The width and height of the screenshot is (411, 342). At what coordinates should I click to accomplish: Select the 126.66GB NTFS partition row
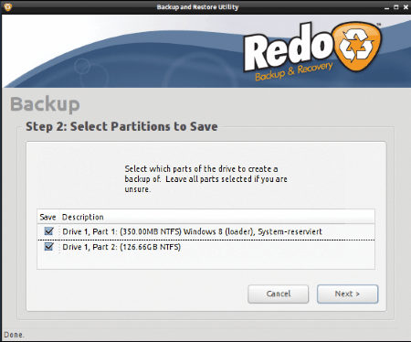click(x=205, y=247)
